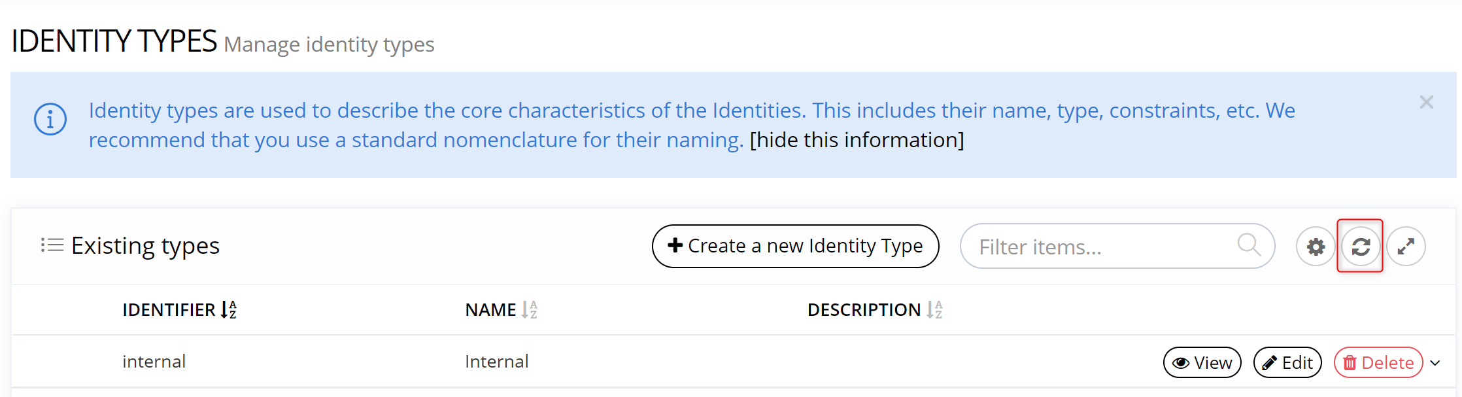Click the list icon beside Existing types
The width and height of the screenshot is (1462, 397).
[52, 245]
